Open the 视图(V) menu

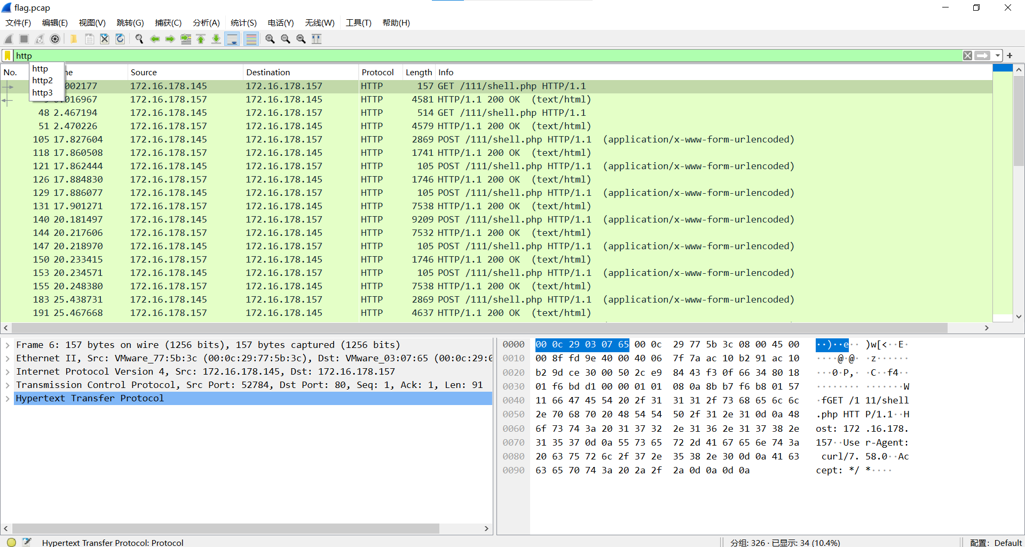click(92, 23)
